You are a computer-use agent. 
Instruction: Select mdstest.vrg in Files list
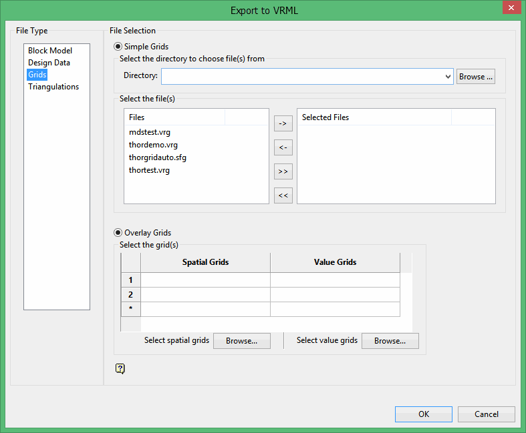point(150,132)
